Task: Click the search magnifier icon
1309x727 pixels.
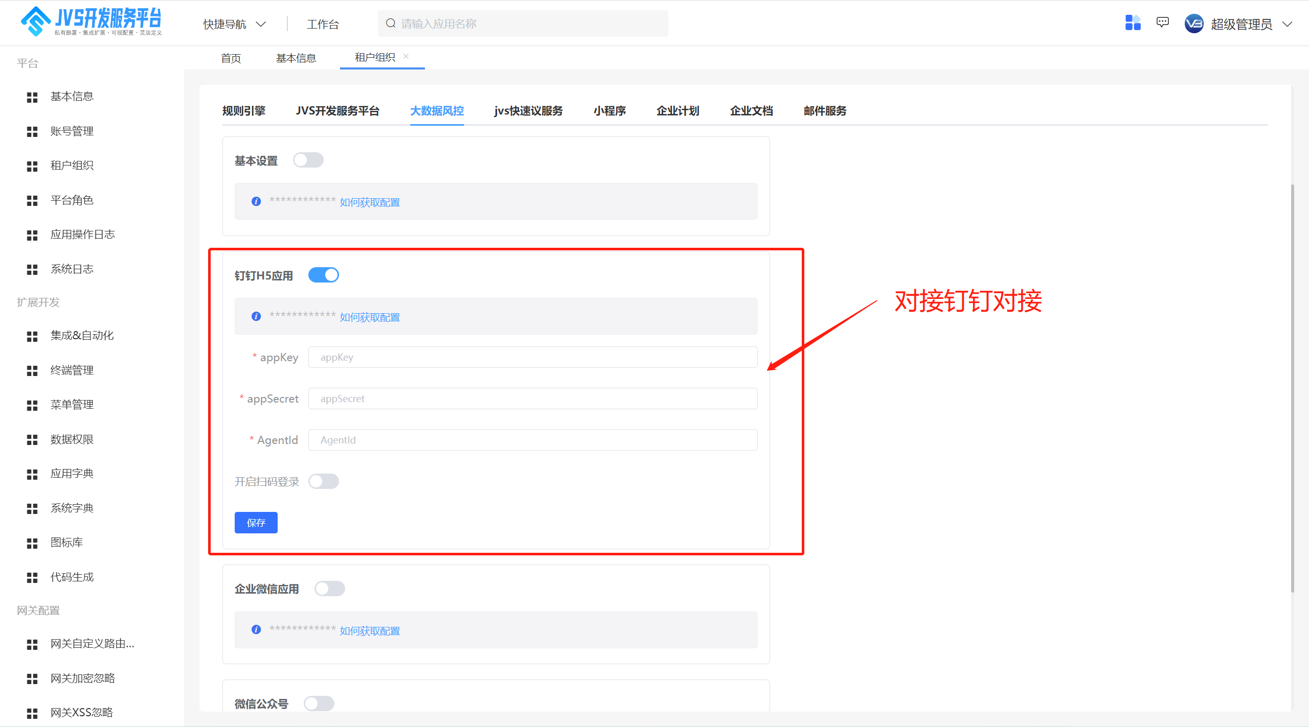Action: pyautogui.click(x=391, y=24)
